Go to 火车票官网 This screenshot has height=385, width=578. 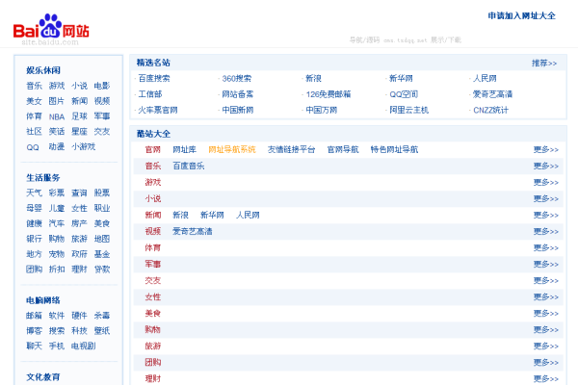coord(158,110)
